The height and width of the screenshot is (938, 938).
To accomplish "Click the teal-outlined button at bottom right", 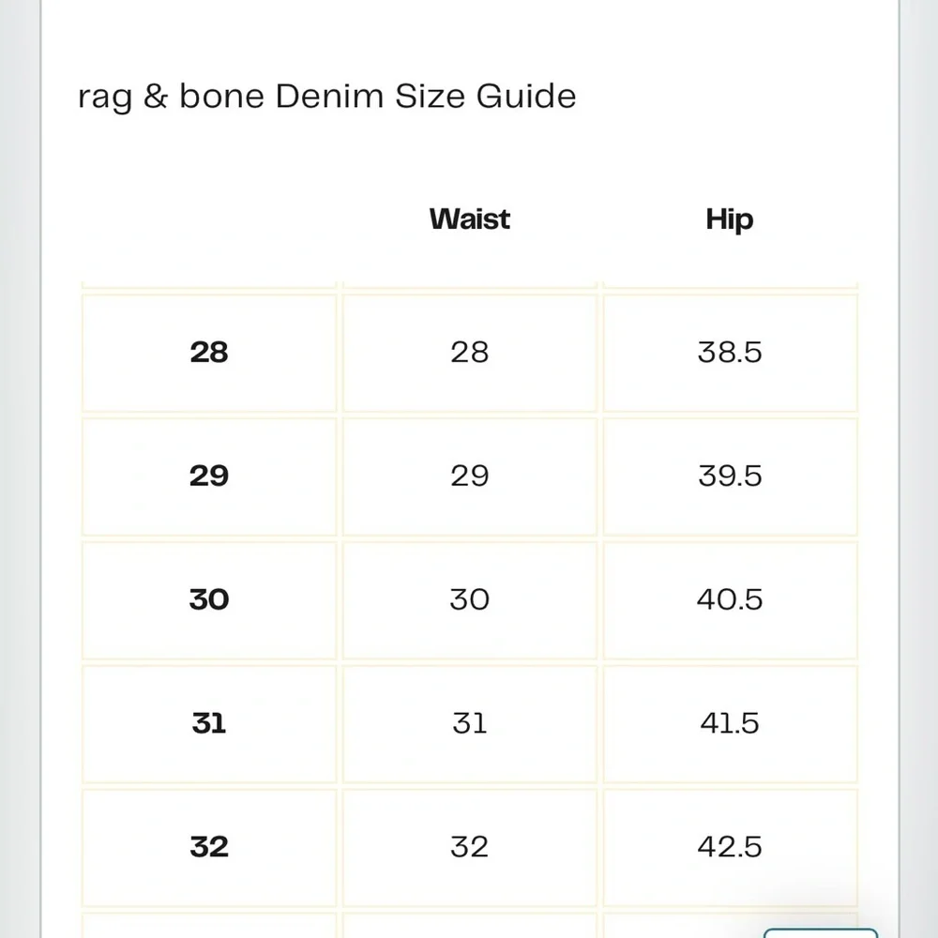I will (x=820, y=933).
